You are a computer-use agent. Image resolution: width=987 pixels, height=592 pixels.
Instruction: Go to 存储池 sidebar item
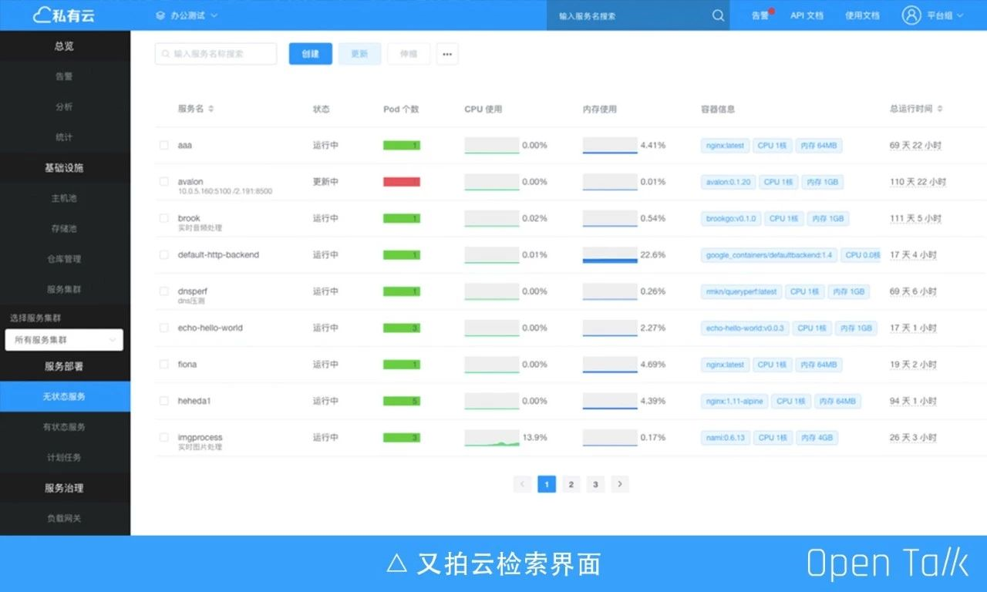tap(65, 229)
